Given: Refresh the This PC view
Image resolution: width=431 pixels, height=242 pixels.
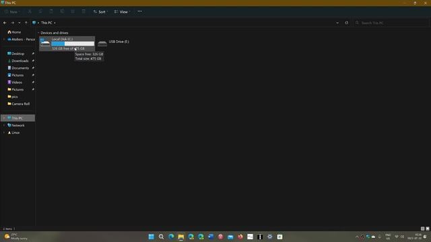Looking at the screenshot, I should tap(346, 23).
